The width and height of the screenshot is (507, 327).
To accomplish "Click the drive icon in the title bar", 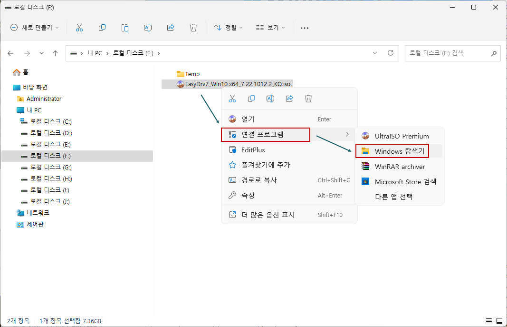I will pyautogui.click(x=8, y=8).
